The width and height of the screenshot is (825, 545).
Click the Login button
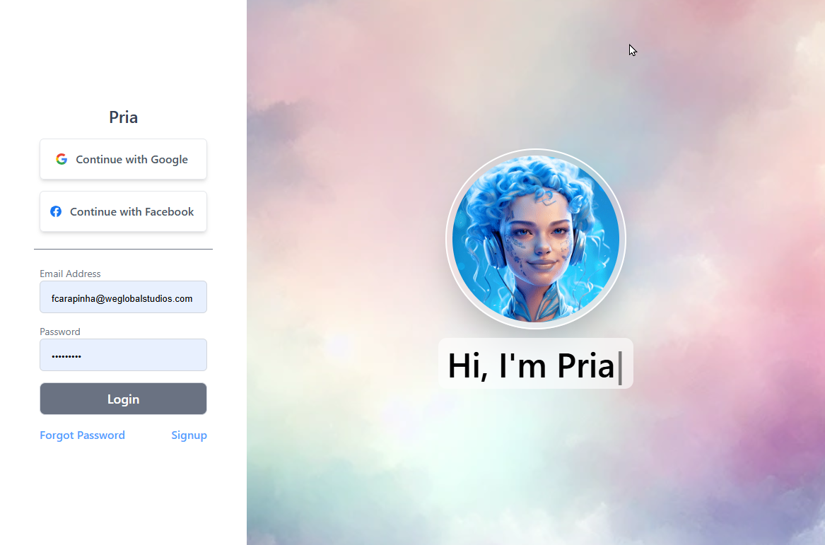click(123, 399)
